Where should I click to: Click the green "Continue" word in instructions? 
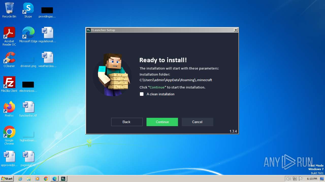[157, 87]
